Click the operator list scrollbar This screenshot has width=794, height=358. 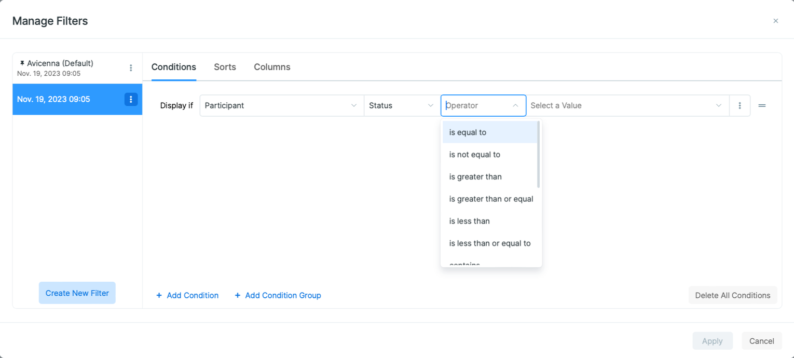pos(538,155)
